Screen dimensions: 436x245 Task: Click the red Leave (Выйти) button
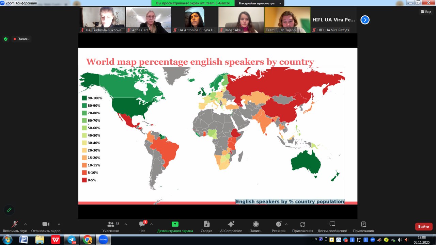(x=423, y=227)
